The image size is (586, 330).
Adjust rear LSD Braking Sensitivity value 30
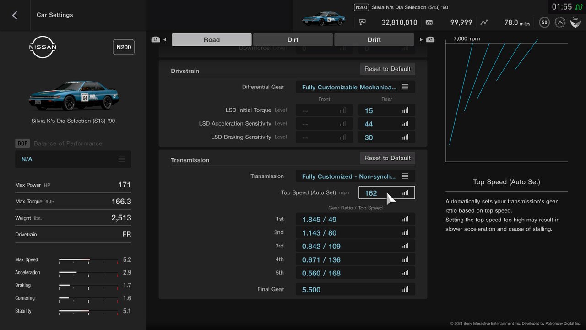[x=387, y=137]
